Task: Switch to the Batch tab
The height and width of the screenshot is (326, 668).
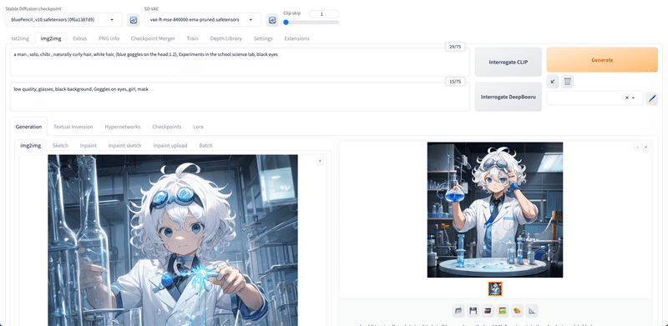Action: pos(205,146)
